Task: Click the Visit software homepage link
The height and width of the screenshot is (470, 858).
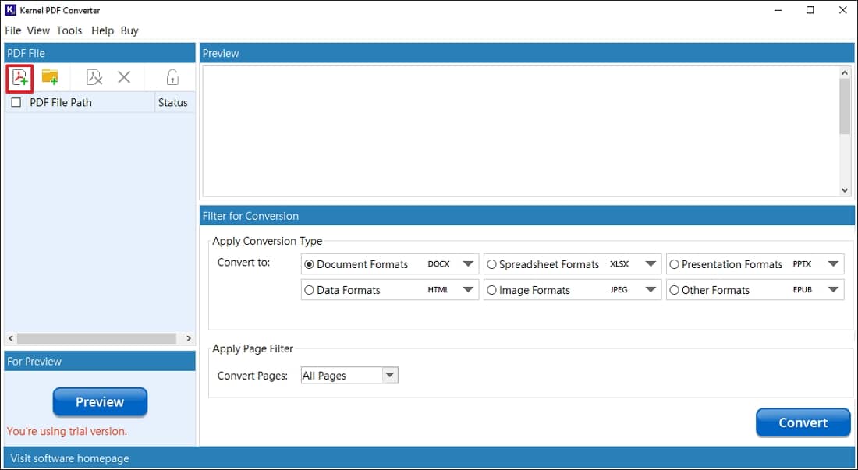Action: (69, 458)
